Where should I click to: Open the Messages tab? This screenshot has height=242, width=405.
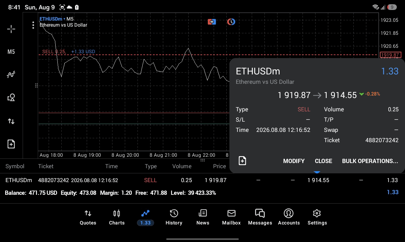[x=260, y=217]
